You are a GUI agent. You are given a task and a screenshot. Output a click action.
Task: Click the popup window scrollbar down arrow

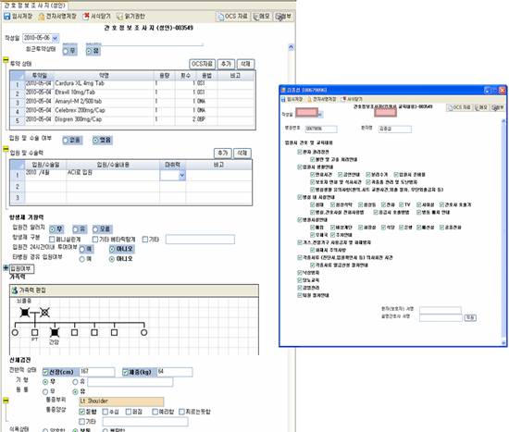503,343
